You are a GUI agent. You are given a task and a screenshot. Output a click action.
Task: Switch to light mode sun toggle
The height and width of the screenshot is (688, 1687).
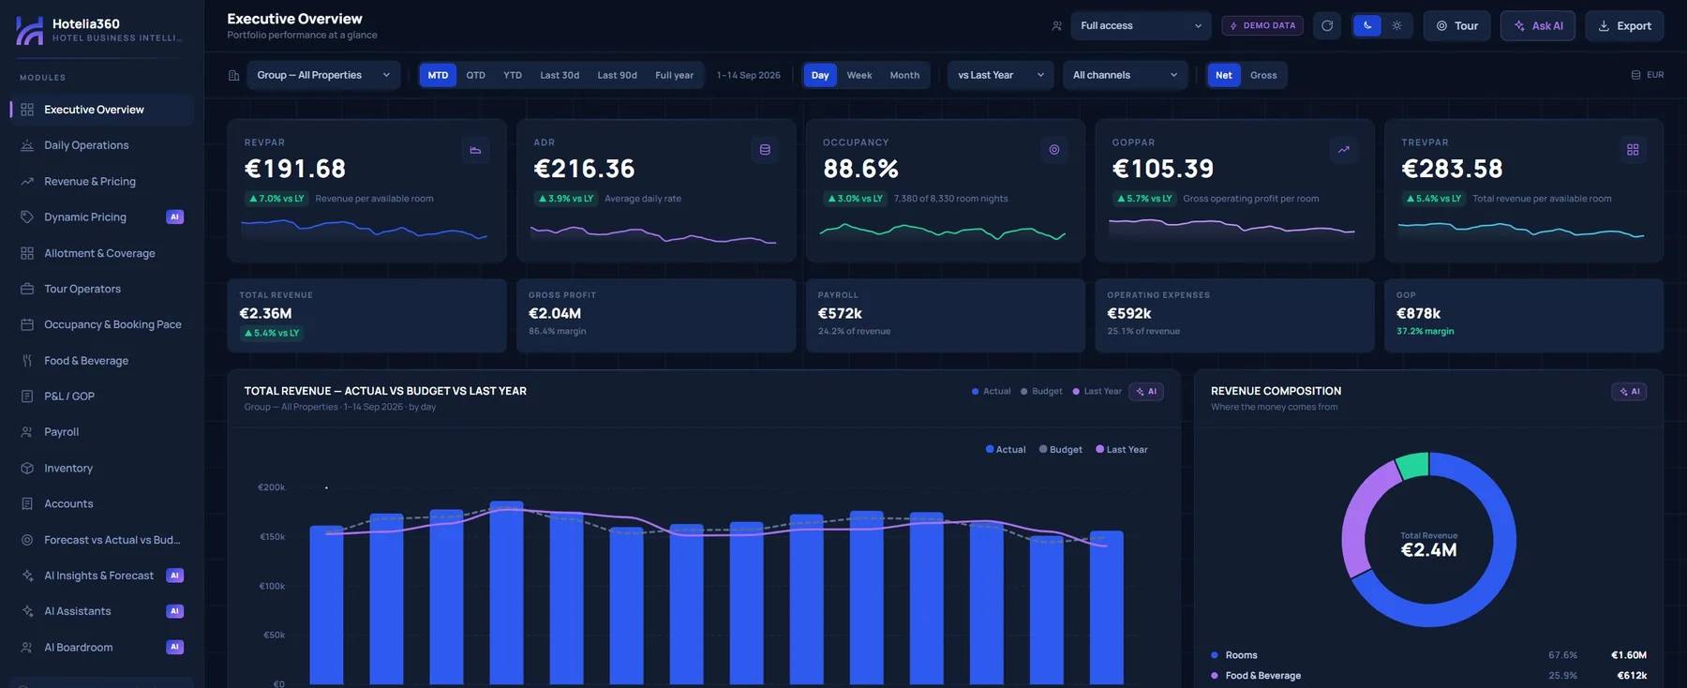pos(1396,25)
